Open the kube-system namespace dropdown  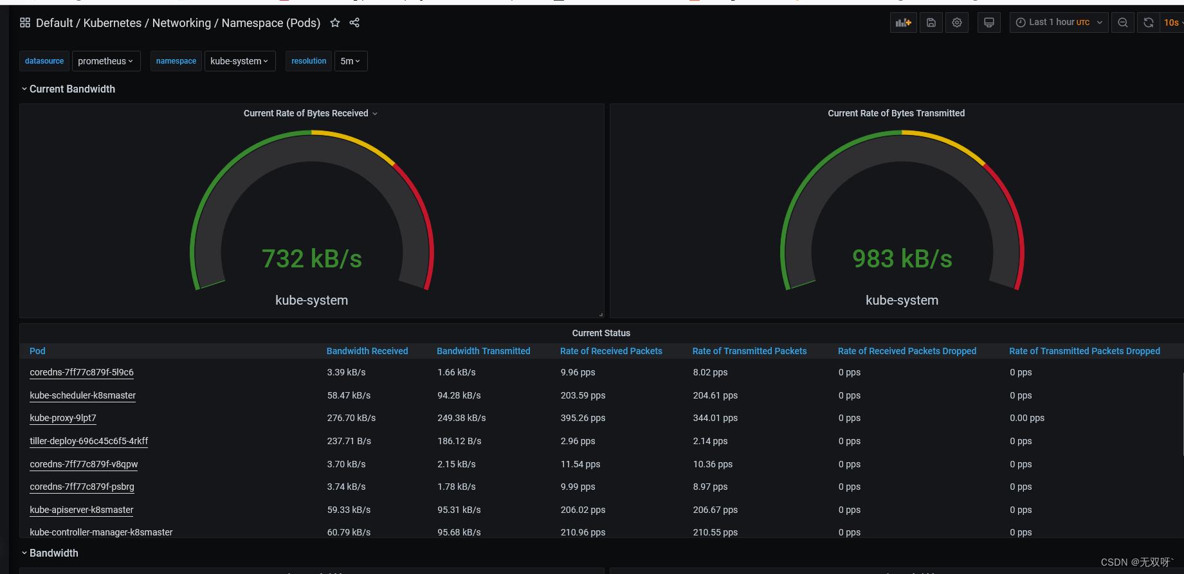pyautogui.click(x=240, y=61)
